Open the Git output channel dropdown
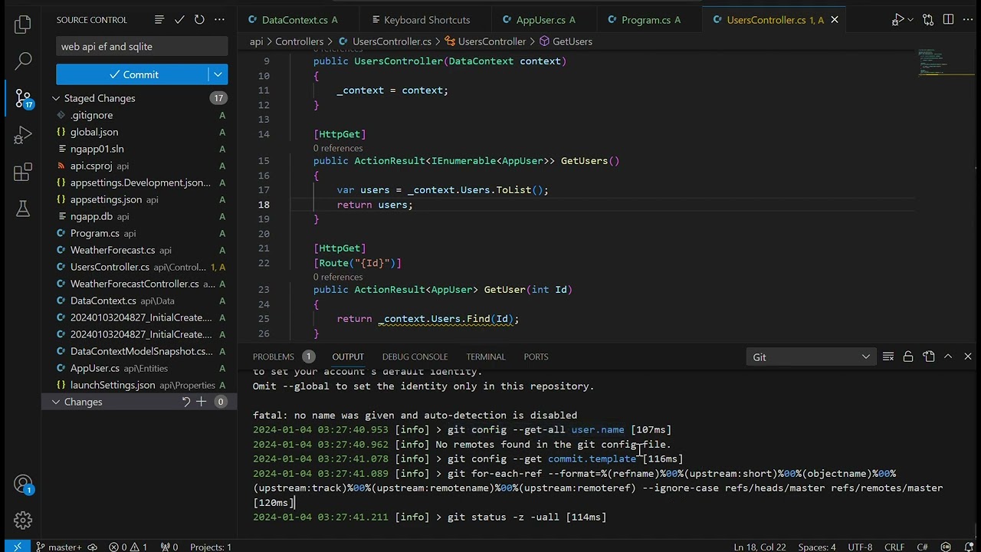 point(812,356)
